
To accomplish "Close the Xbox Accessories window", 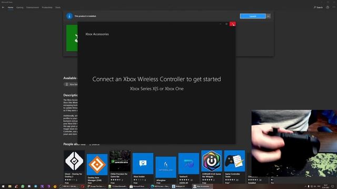I will tap(233, 24).
